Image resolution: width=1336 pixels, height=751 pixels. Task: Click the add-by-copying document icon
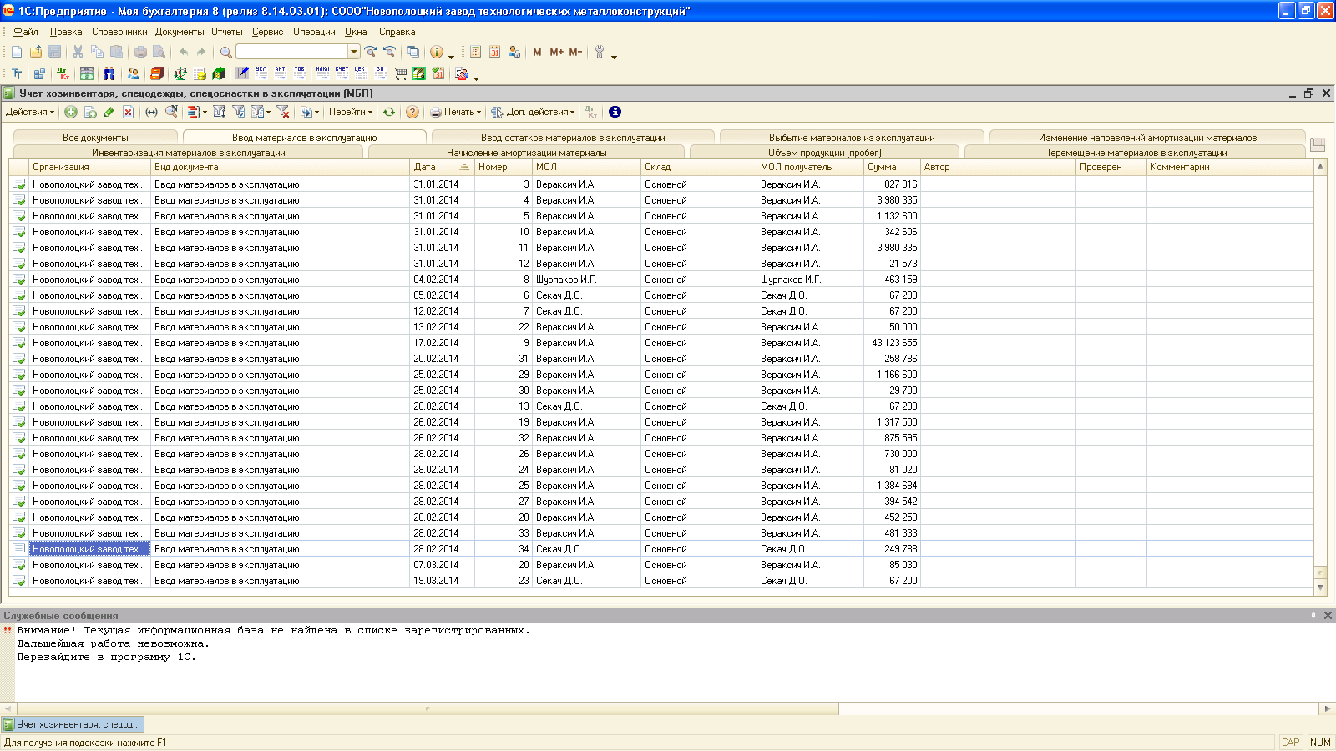(x=90, y=112)
